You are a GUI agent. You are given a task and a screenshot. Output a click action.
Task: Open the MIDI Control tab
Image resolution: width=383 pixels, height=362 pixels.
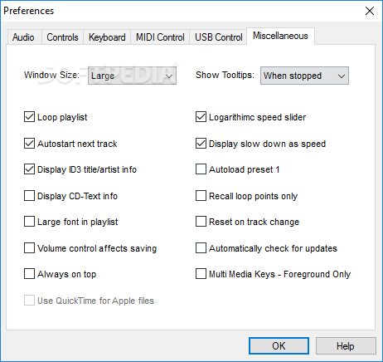[x=160, y=37]
